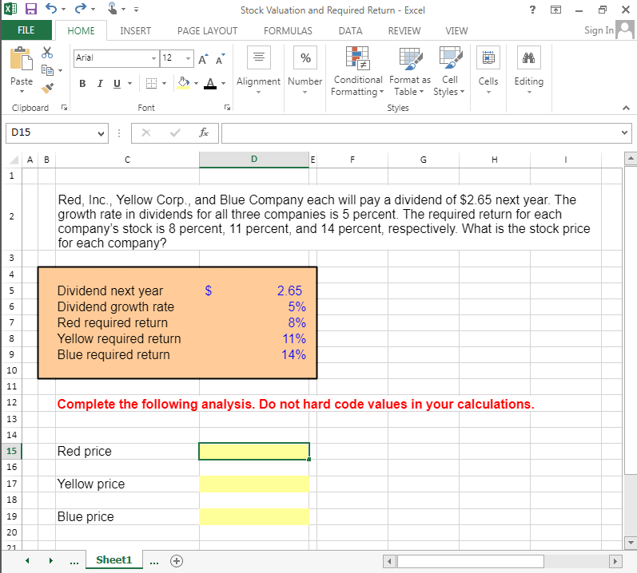Viewport: 637px width, 573px height.
Task: Select row 15 header
Action: [x=11, y=451]
